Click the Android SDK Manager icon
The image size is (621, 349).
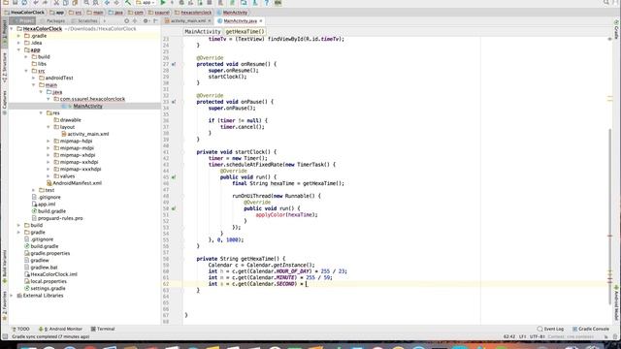254,2
